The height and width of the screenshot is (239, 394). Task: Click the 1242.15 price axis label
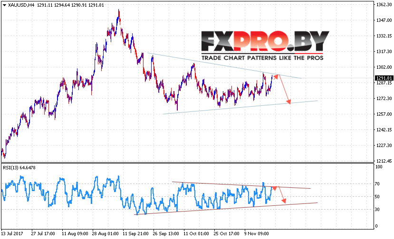384,129
